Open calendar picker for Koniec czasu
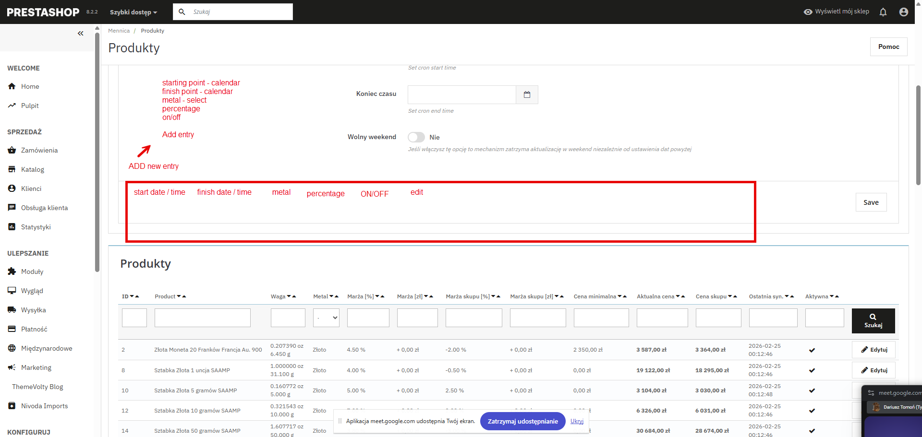 [527, 94]
